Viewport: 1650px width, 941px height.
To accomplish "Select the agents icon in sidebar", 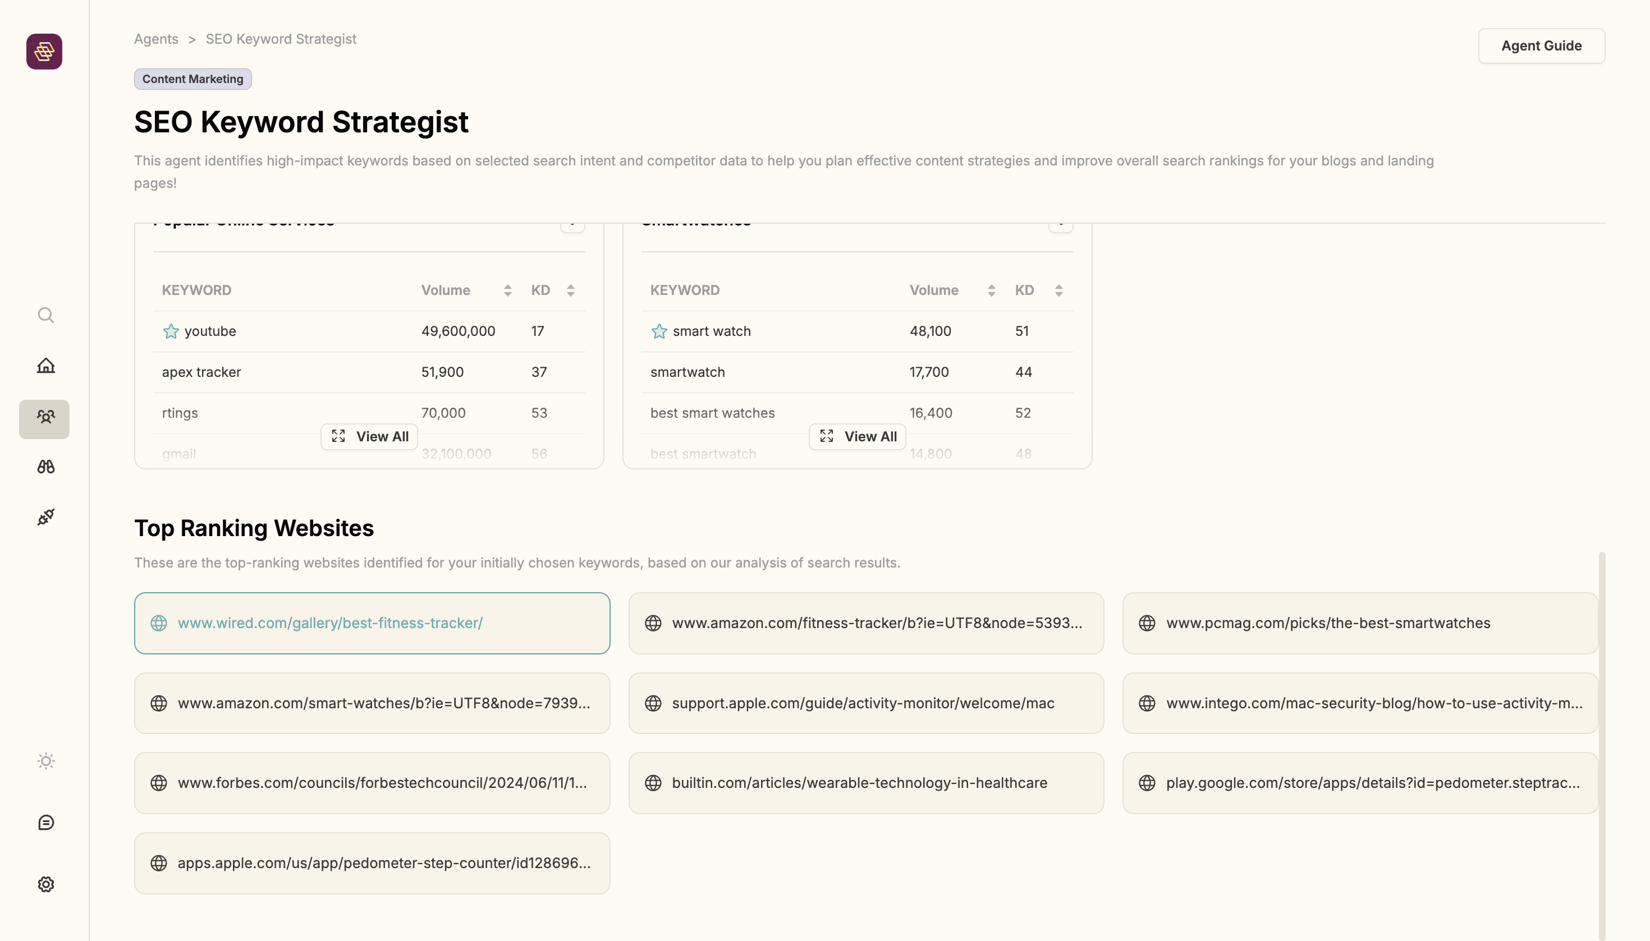I will tap(45, 418).
